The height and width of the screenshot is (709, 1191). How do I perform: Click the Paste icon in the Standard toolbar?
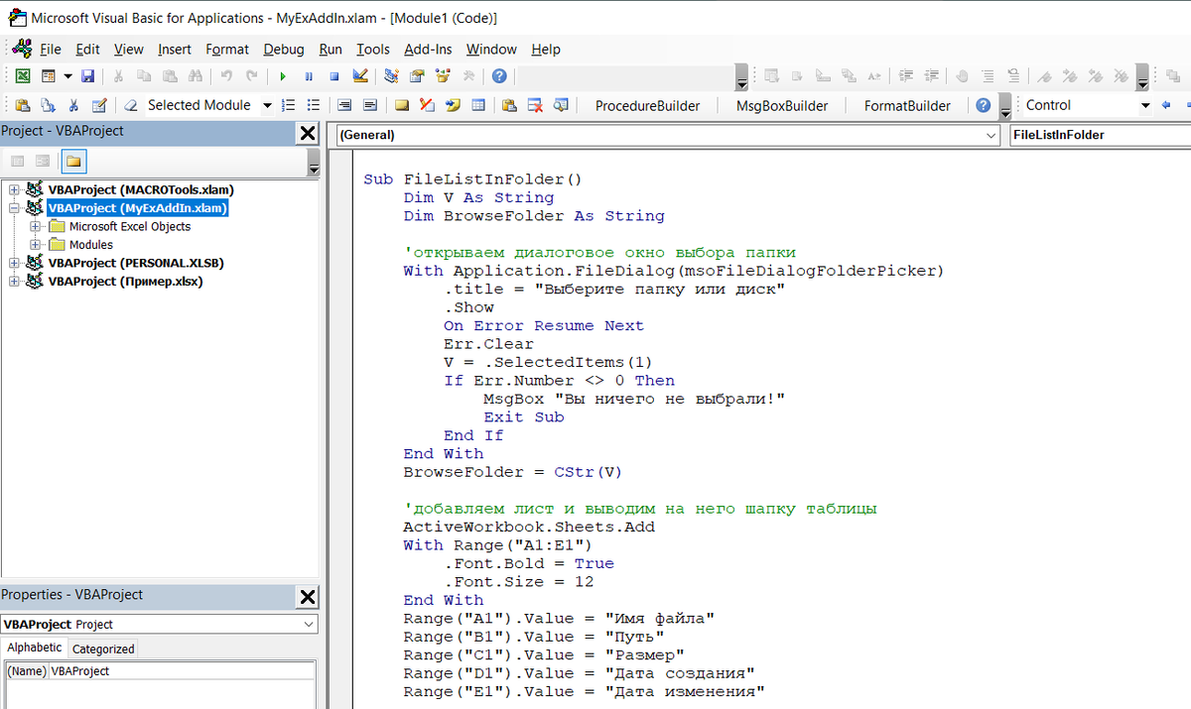[x=170, y=76]
